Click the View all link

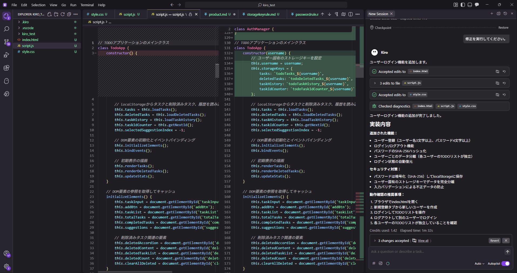[423, 241]
